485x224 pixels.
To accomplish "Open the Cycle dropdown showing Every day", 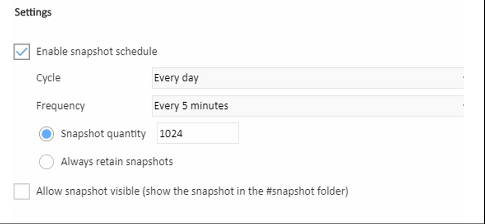I will point(307,78).
